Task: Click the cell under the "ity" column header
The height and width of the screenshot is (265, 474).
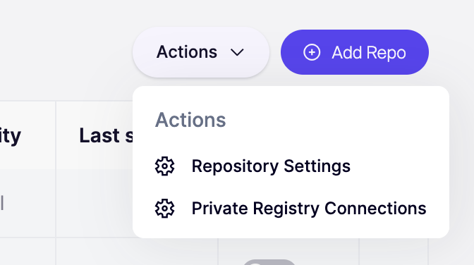Action: click(29, 204)
